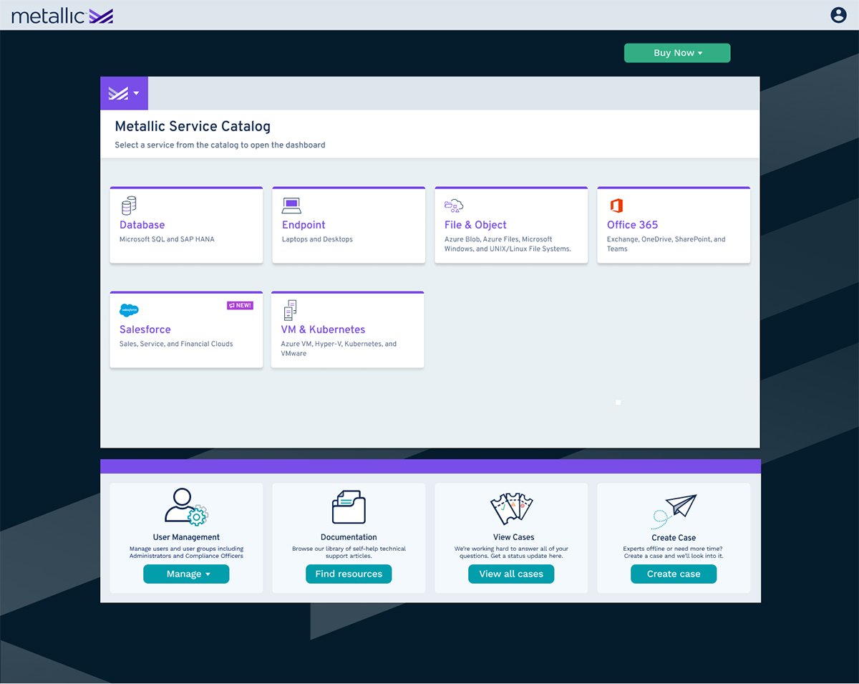
Task: Open the user account icon top right
Action: [838, 14]
